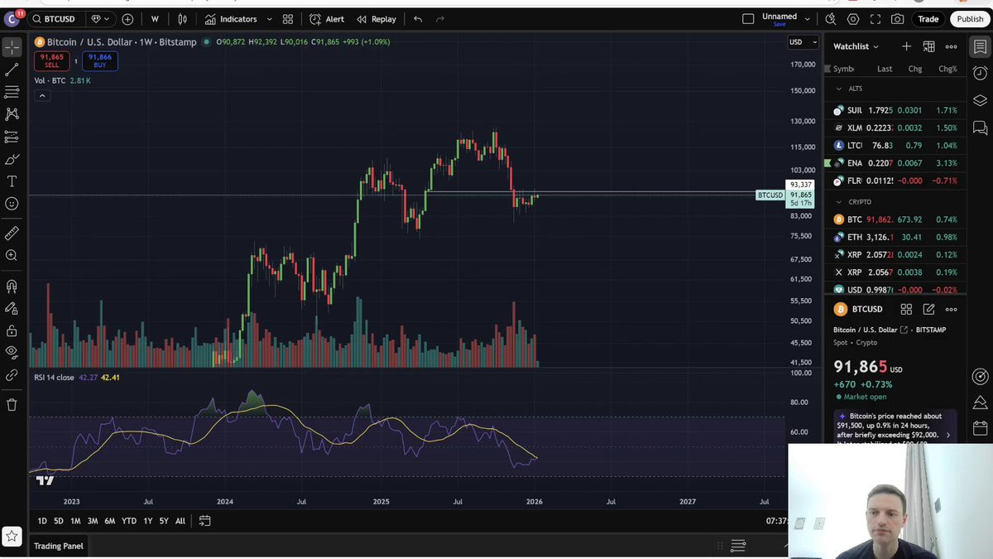This screenshot has height=559, width=993.
Task: Toggle hide all drawings eye icon
Action: (x=12, y=352)
